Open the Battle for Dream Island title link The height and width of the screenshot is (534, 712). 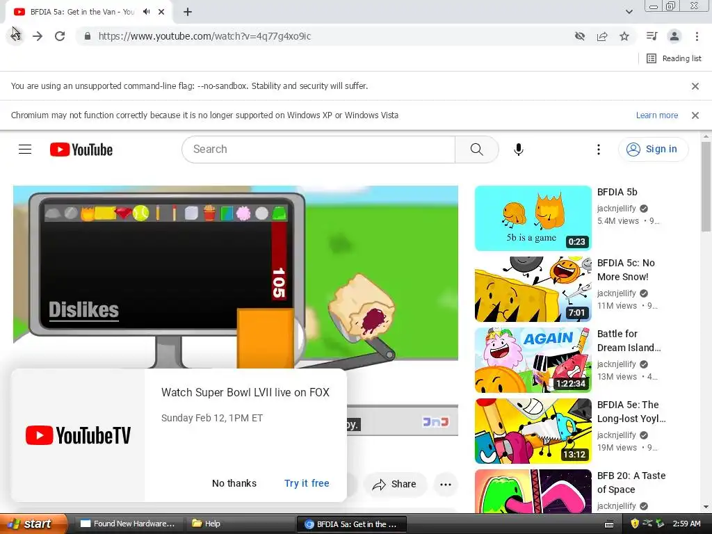(x=629, y=341)
